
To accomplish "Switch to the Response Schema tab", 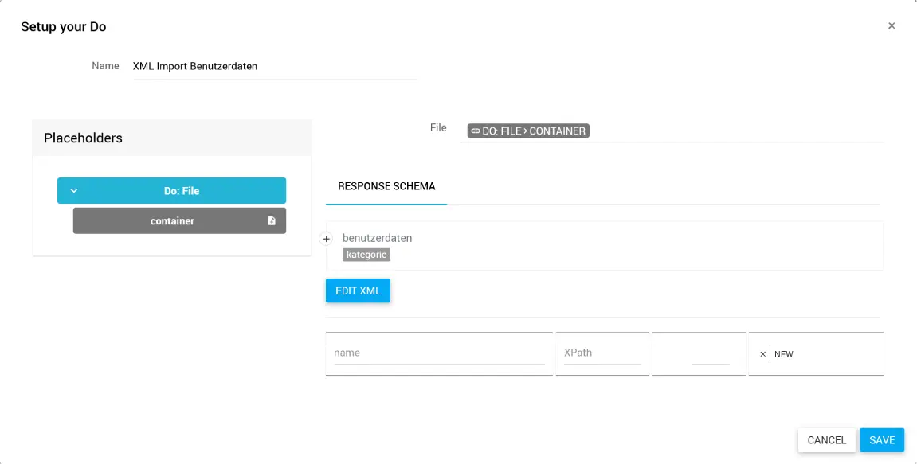I will point(386,187).
